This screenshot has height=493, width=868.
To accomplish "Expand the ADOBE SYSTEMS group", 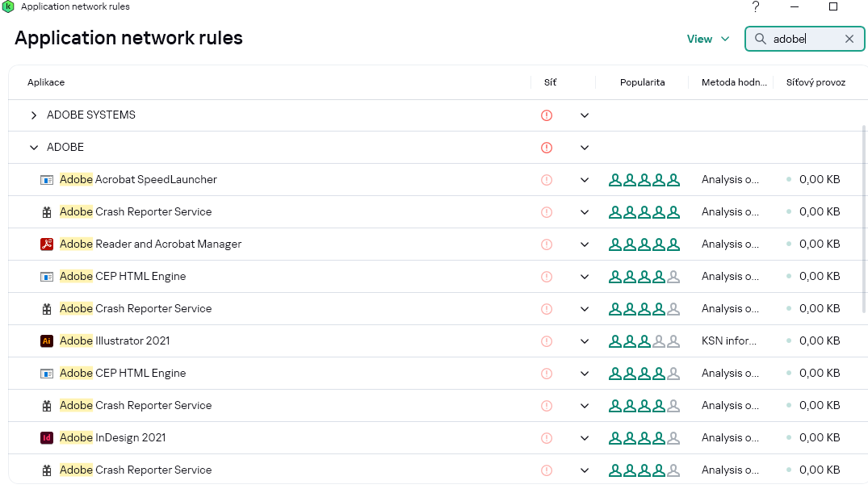I will [34, 115].
